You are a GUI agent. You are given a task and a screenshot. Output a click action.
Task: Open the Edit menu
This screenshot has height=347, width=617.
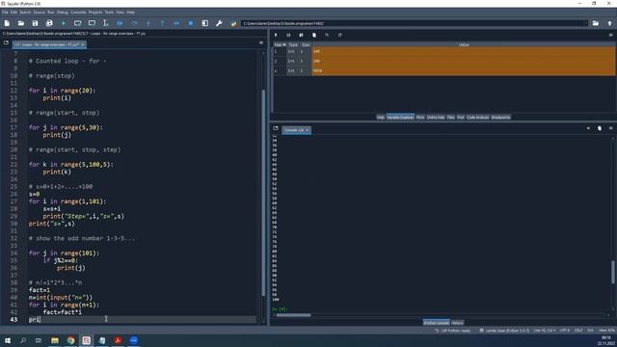click(13, 13)
